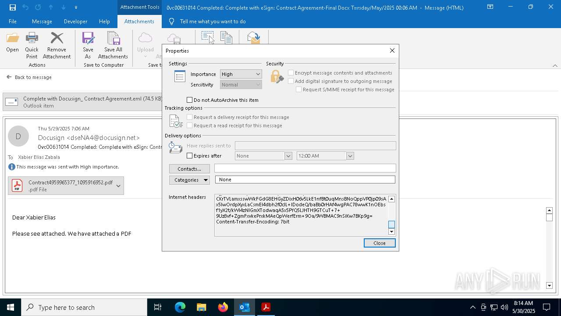Toggle Add digital signature to outgoing message

(291, 81)
